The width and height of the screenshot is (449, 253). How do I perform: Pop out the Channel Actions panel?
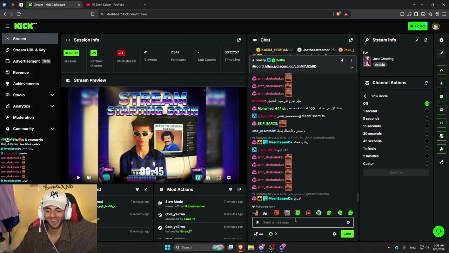point(425,83)
